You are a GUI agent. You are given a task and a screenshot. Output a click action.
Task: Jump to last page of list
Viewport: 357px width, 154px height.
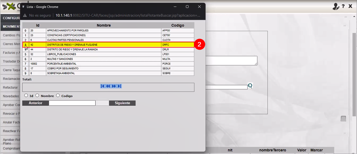tap(119, 86)
